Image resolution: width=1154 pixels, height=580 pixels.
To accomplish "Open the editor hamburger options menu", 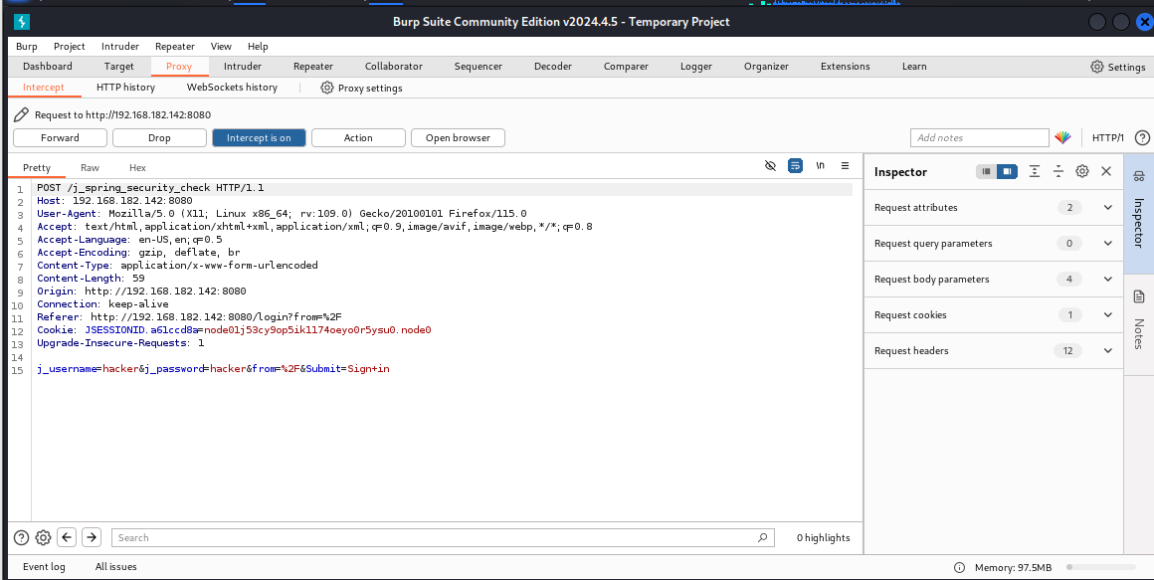I will coord(845,166).
